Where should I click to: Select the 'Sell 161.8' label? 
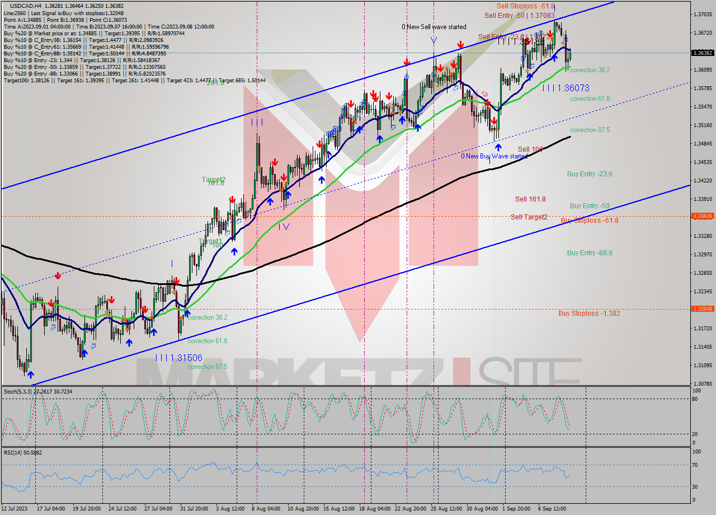tap(530, 199)
